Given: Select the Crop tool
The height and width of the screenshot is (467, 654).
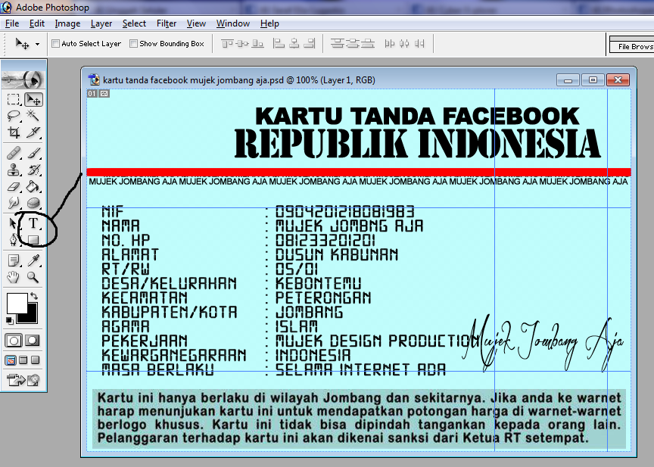Looking at the screenshot, I should tap(14, 132).
